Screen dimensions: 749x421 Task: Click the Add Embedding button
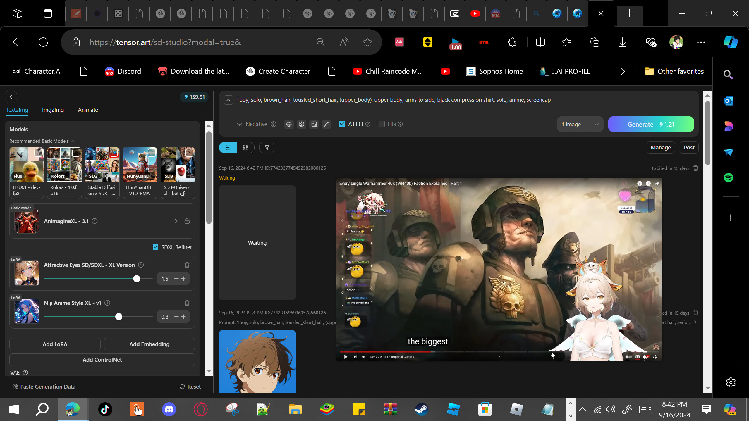click(x=149, y=344)
